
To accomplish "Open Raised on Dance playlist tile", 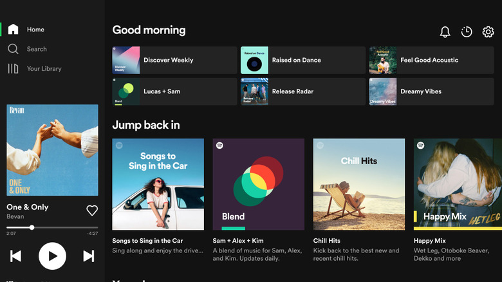I will pyautogui.click(x=302, y=60).
